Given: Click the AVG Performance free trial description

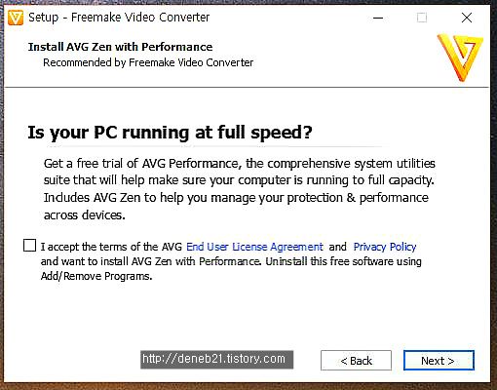Looking at the screenshot, I should tap(240, 189).
